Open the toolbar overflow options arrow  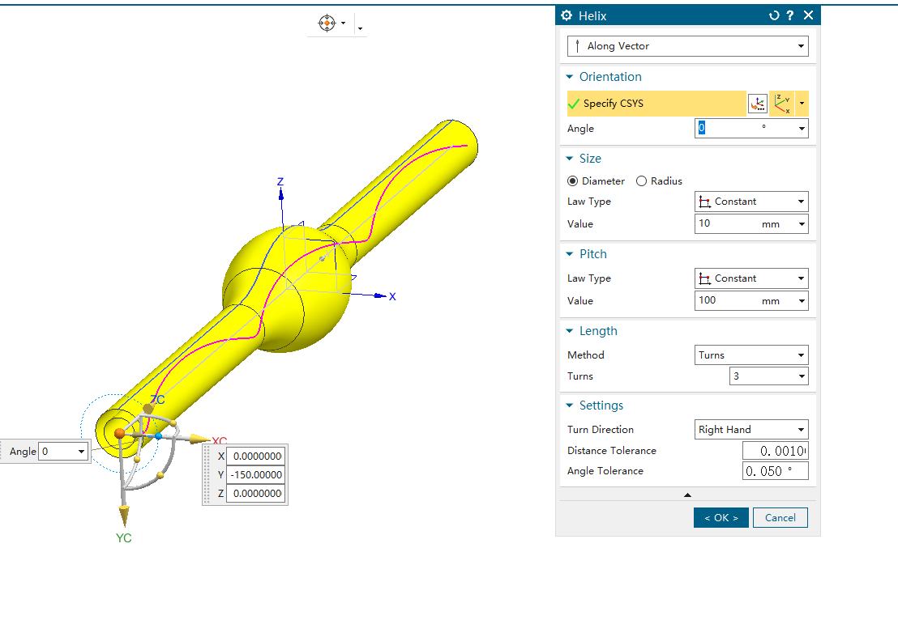pyautogui.click(x=360, y=28)
